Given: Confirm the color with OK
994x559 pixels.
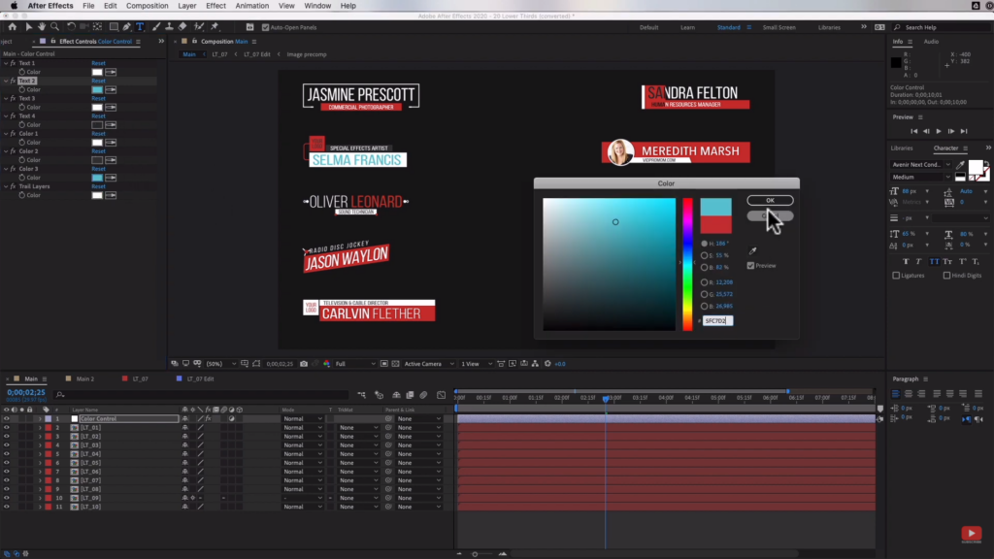Looking at the screenshot, I should (770, 200).
